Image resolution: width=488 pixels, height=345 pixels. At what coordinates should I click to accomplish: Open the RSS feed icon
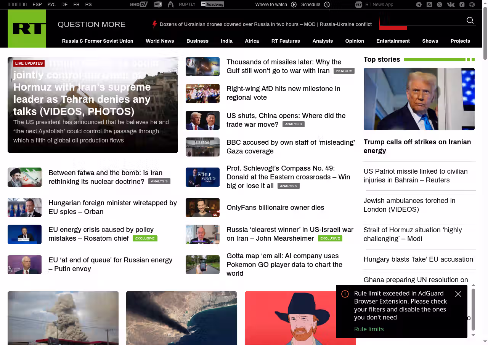pyautogui.click(x=429, y=5)
